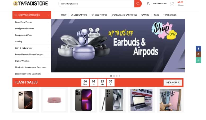Select the second slider dot indicator
Screen dimensions: 206x120
pyautogui.click(x=114, y=76)
